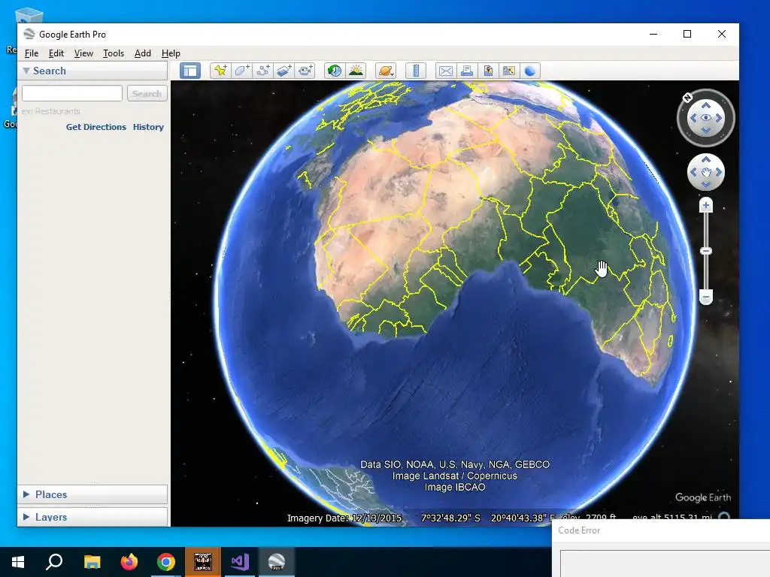This screenshot has width=770, height=577.
Task: Collapse the Search panel triangle
Action: coord(26,71)
